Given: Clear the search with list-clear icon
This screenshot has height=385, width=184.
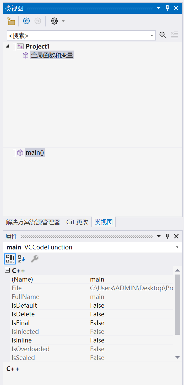Looking at the screenshot, I should 174,35.
